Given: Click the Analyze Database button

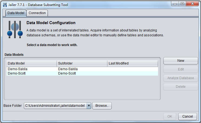Looking at the screenshot, I should coord(181,78).
